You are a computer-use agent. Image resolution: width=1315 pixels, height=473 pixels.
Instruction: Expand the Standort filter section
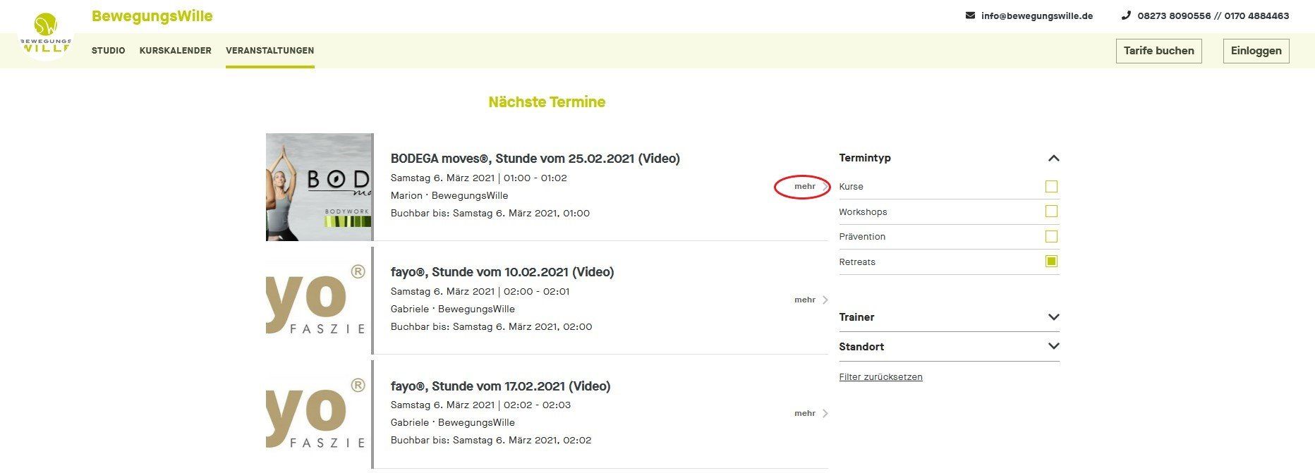pos(1054,346)
